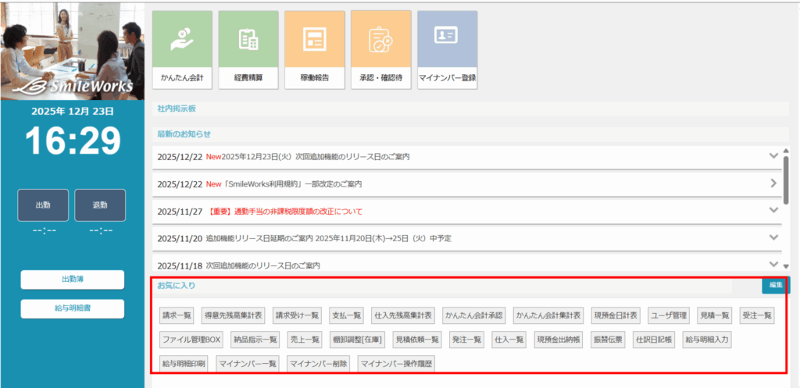This screenshot has height=388, width=800.
Task: Click the 編集 button for favorites
Action: click(x=775, y=285)
